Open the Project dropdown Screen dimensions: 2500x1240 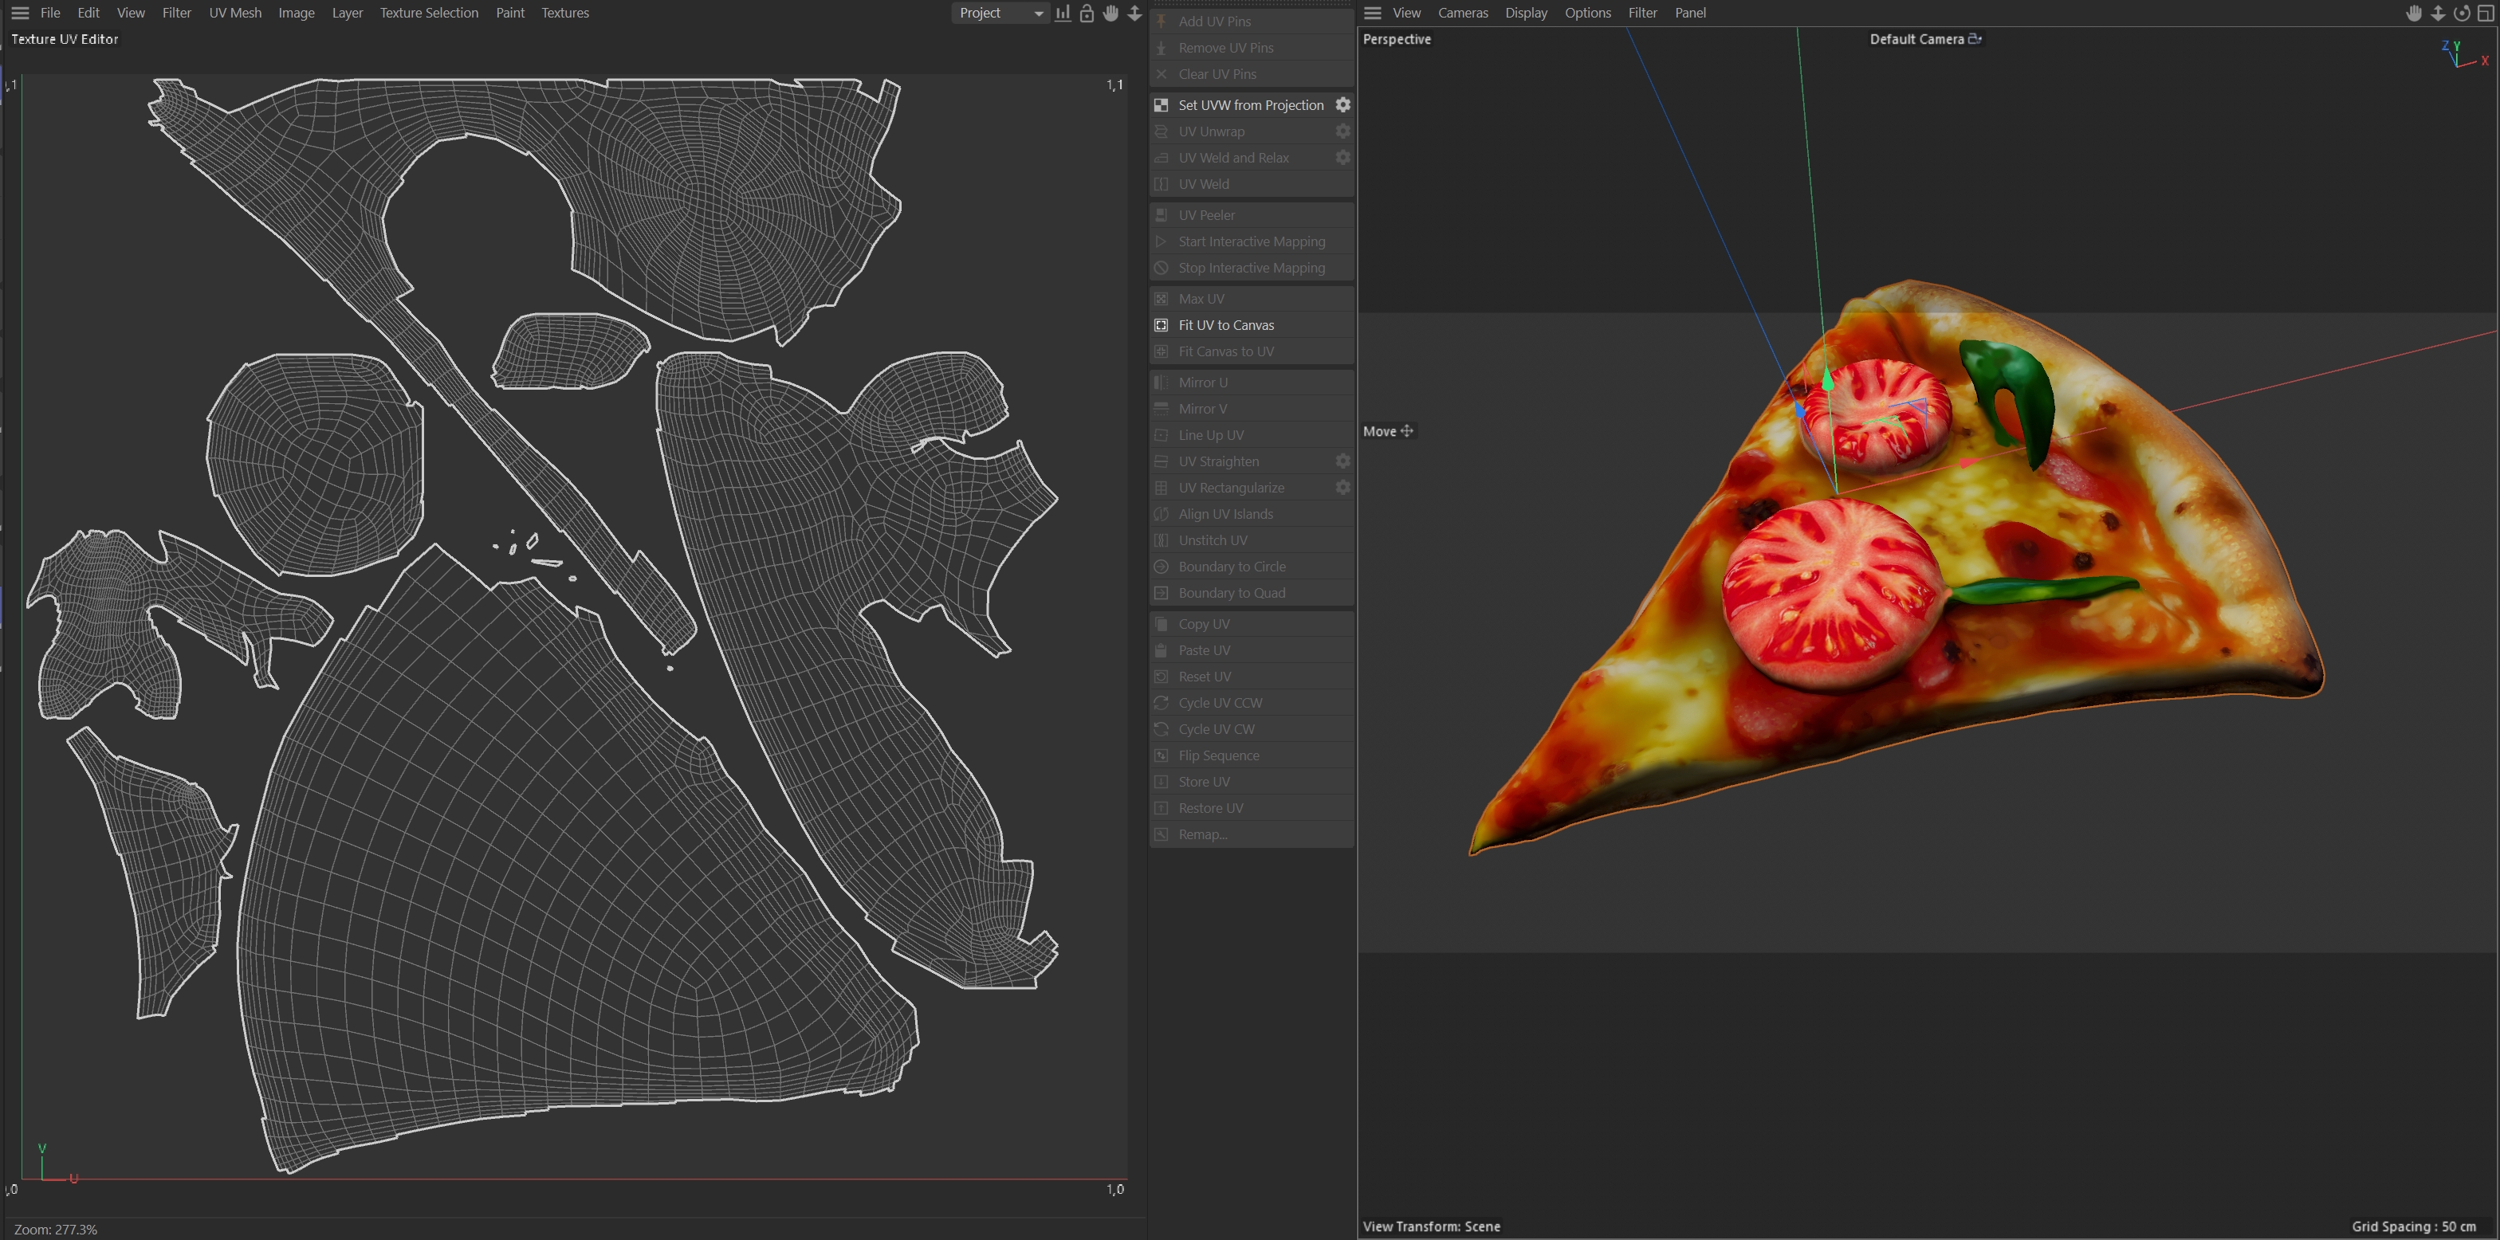coord(1000,13)
